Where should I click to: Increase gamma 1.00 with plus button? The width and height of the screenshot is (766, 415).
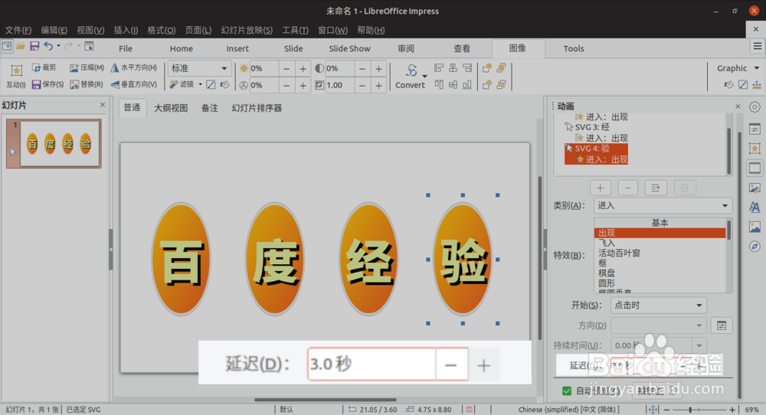point(378,86)
